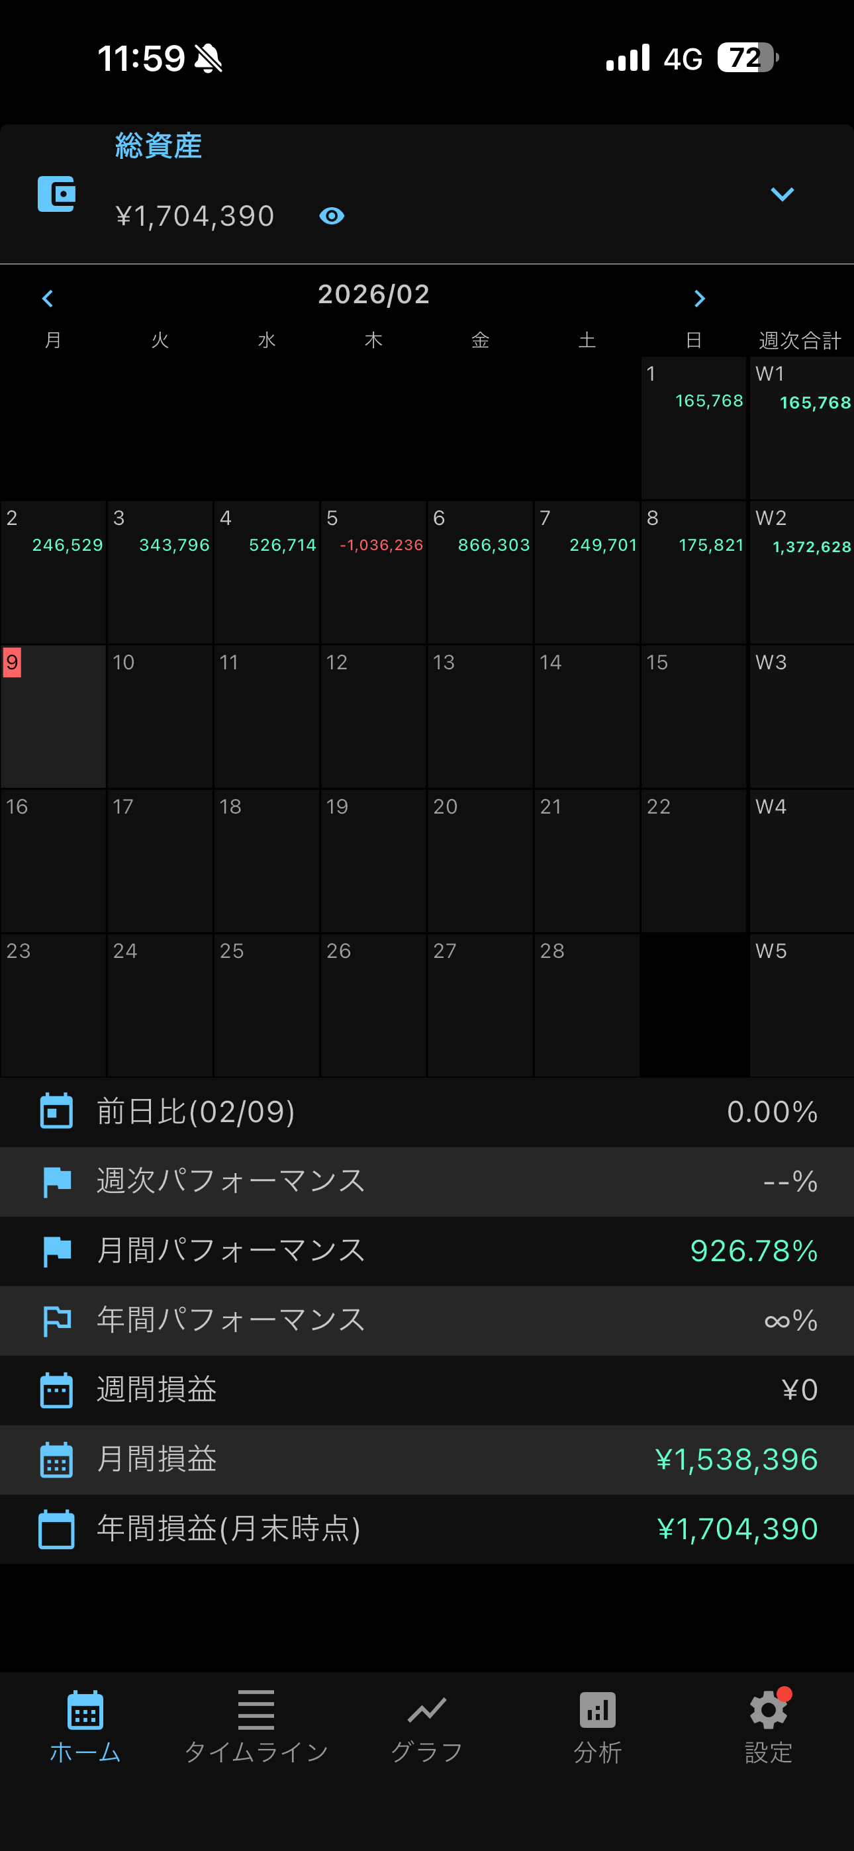Open the グラフ tab icon
This screenshot has width=854, height=1851.
point(427,1711)
